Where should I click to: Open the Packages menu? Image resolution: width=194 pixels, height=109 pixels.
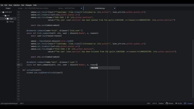(29, 5)
